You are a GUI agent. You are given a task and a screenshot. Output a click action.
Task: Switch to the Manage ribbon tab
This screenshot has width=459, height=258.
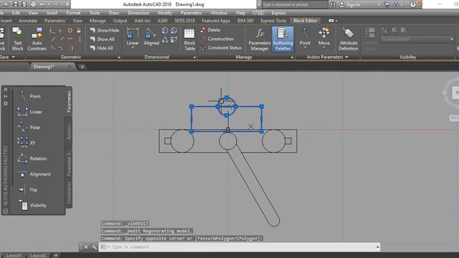[x=98, y=21]
